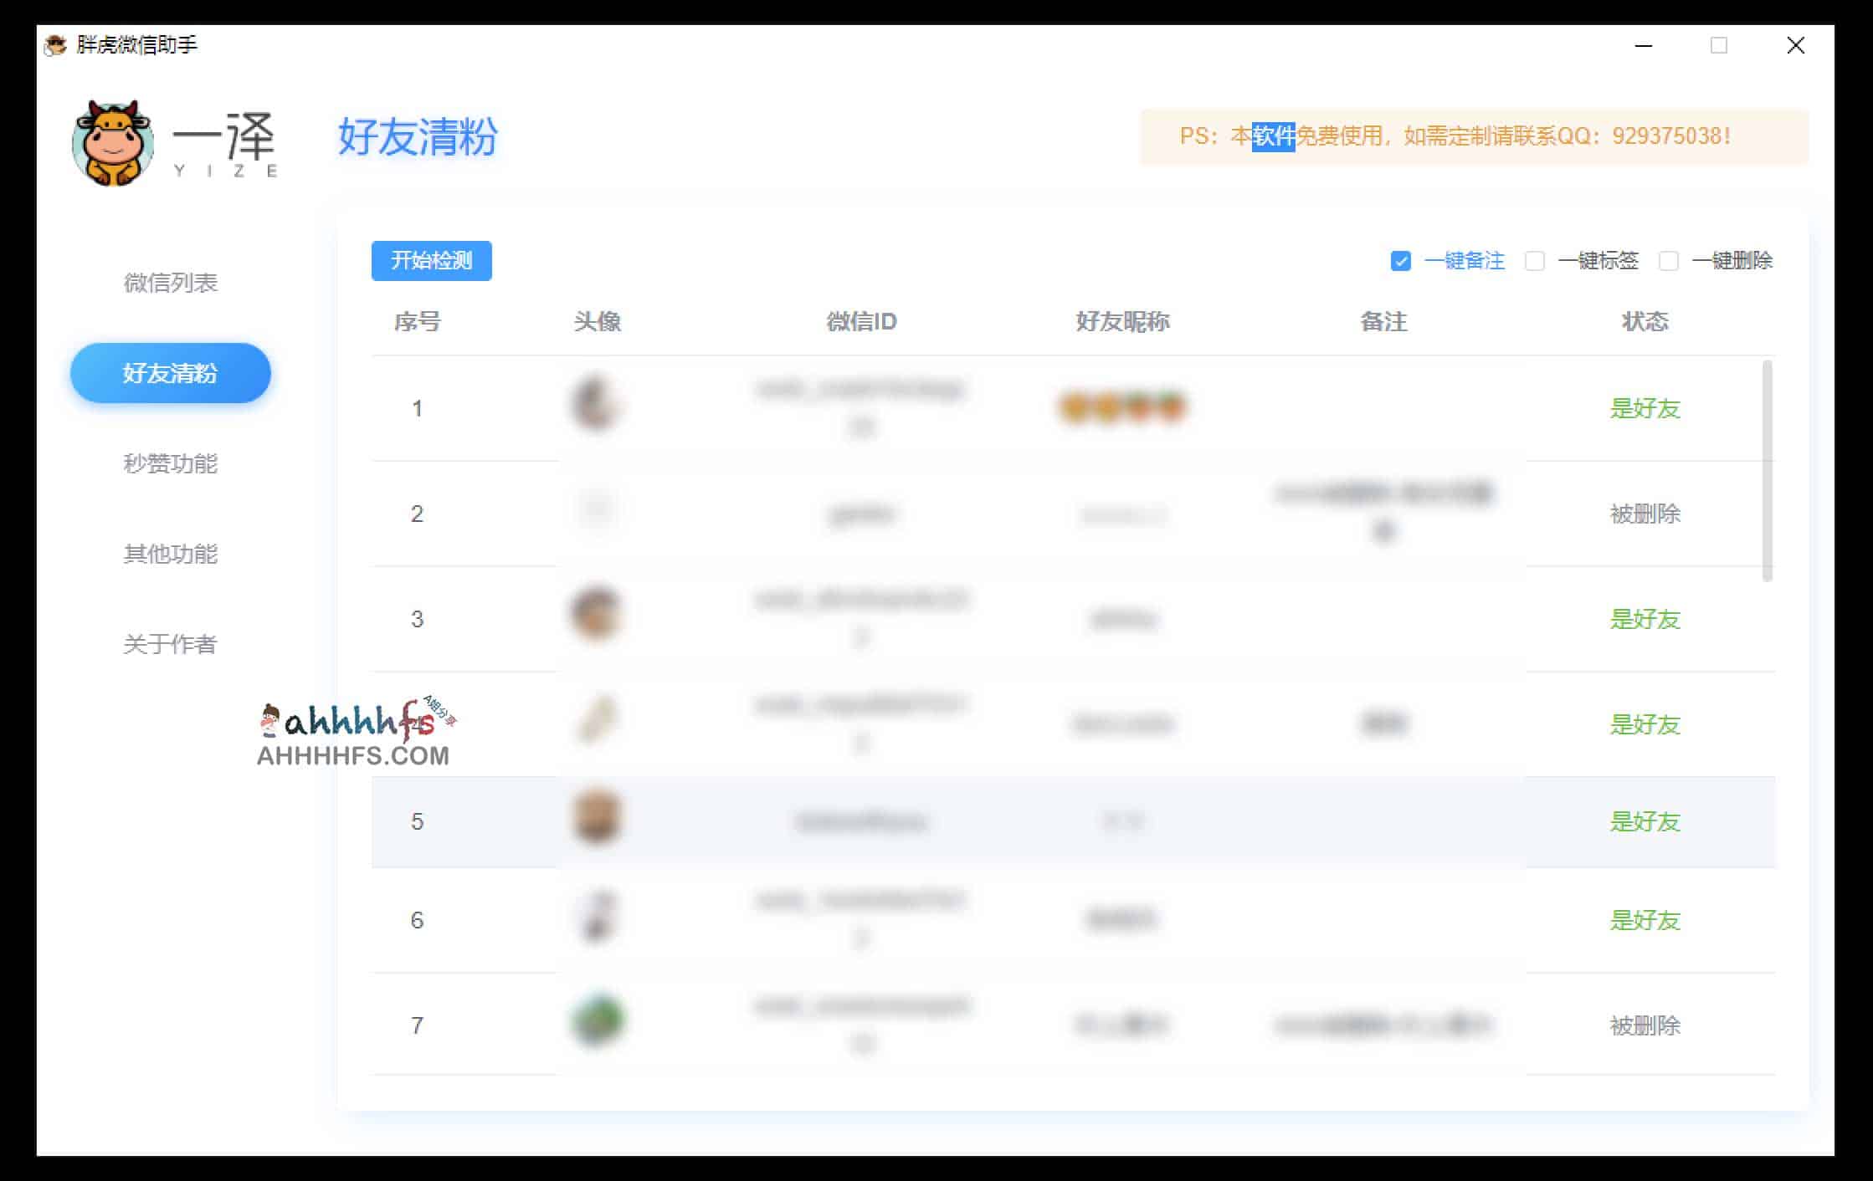View the 关于作者 page

click(x=171, y=645)
